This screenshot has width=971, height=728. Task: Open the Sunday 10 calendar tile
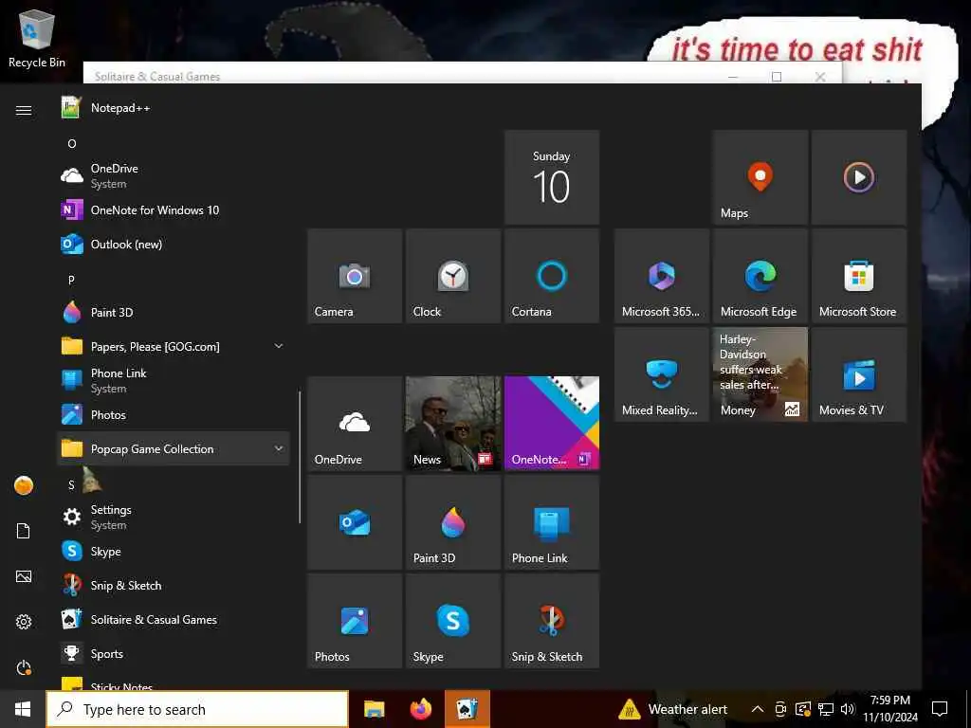tap(552, 177)
